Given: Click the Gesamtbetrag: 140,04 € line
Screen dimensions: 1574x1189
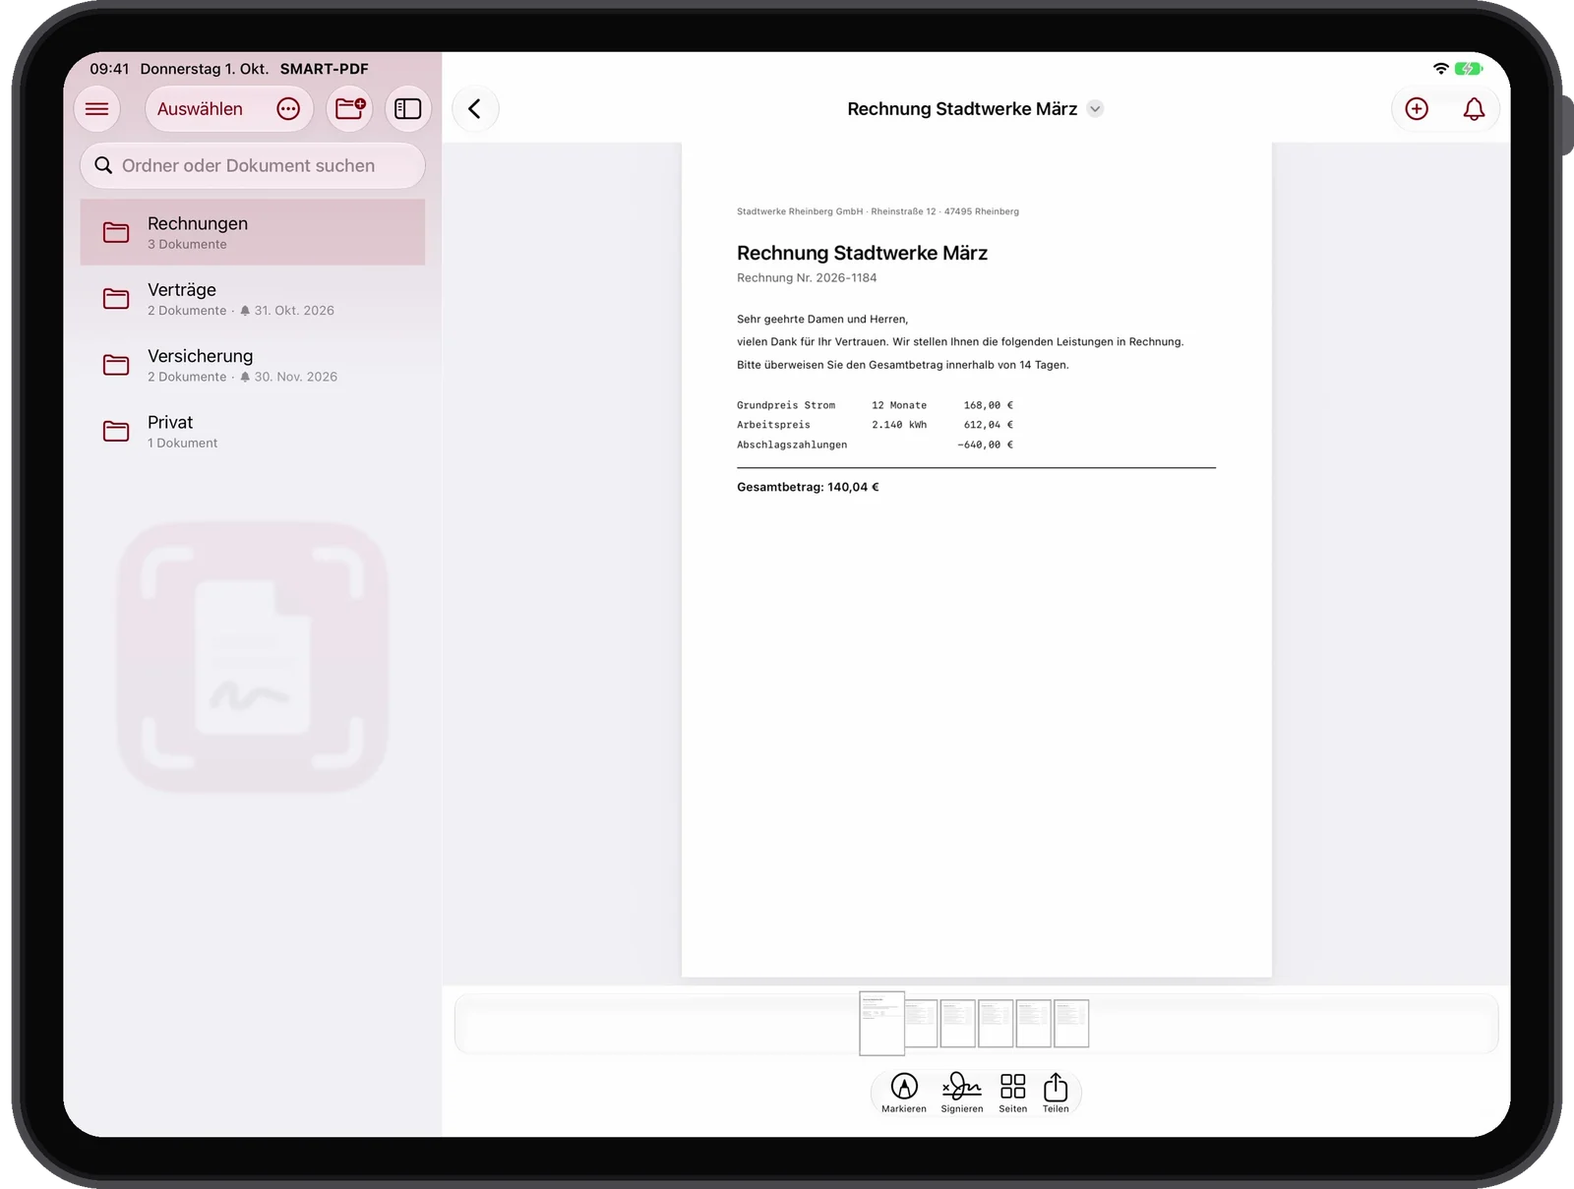Looking at the screenshot, I should click(x=808, y=487).
